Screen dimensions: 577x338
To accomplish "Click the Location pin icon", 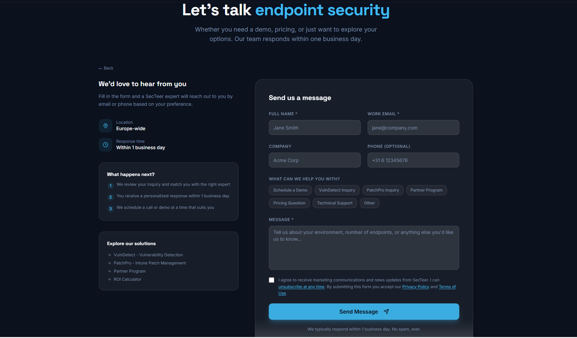I will [106, 126].
